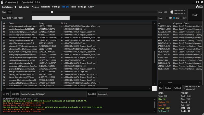Click the data list's right scroll arrow

(150, 88)
